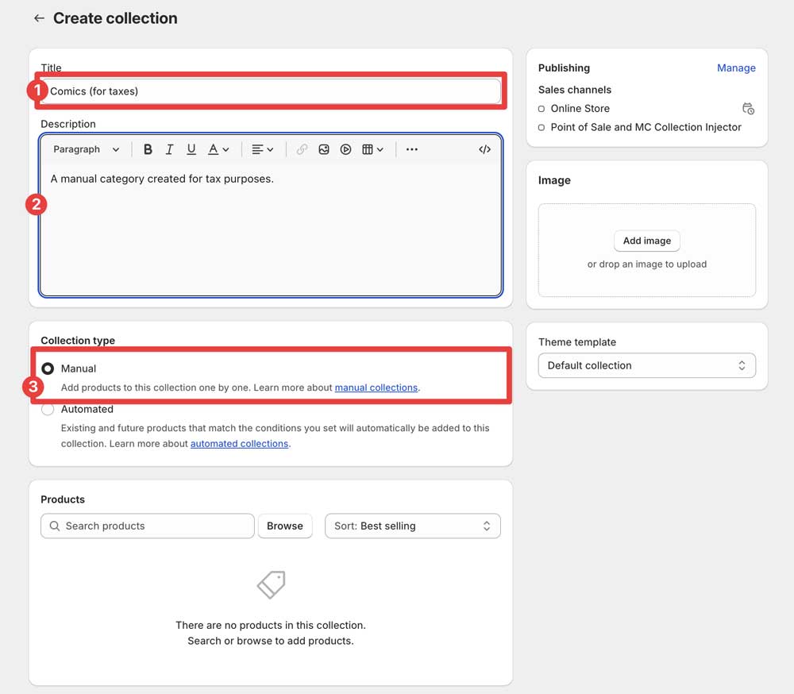Viewport: 794px width, 694px height.
Task: Click Manage link in Publishing card
Action: (736, 68)
